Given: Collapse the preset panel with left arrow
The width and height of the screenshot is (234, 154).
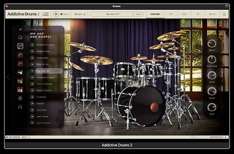Looking at the screenshot, I should (8, 77).
